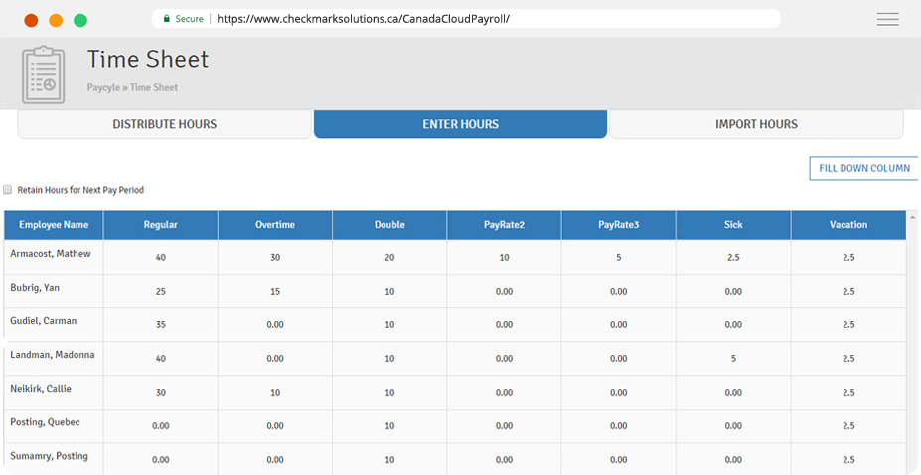The image size is (921, 475).
Task: Edit Double hours for Neikirk, Callie
Action: point(389,393)
